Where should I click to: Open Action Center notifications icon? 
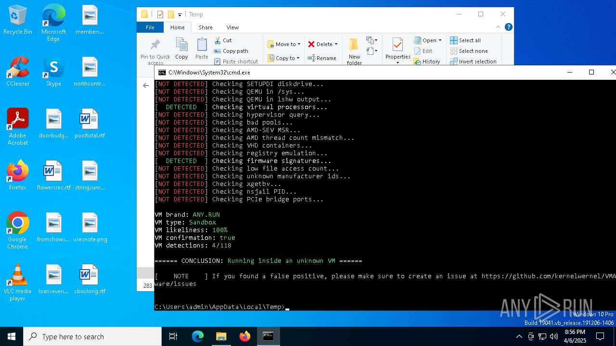coord(600,336)
